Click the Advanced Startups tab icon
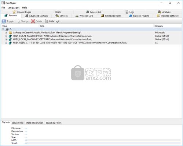Viewport: 183px width, 146px height. pos(26,16)
